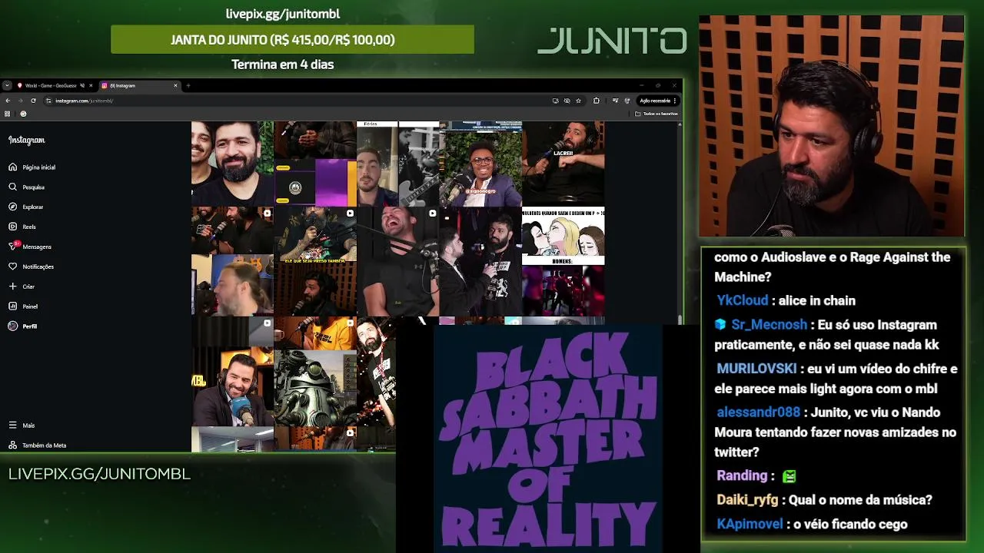Viewport: 984px width, 553px height.
Task: Open Instagram Página inicial home icon
Action: click(12, 167)
